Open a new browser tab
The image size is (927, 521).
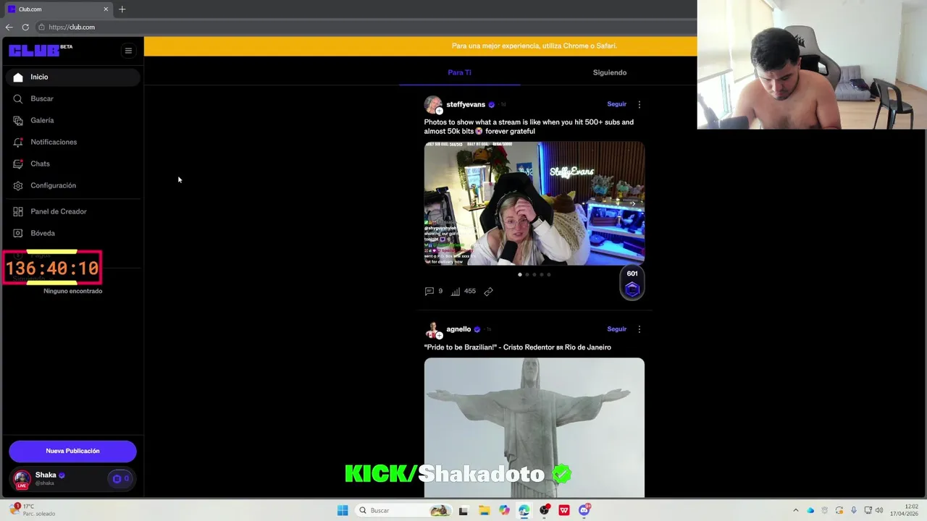point(122,9)
